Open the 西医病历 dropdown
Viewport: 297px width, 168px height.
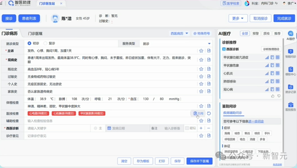179,33
